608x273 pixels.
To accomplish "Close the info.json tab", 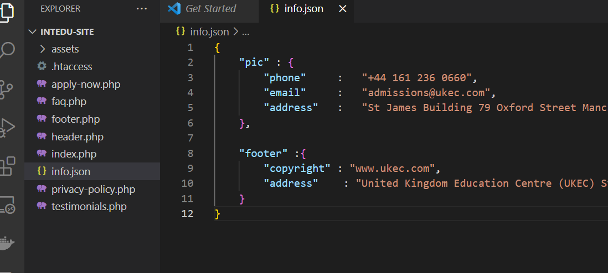I will tap(343, 9).
